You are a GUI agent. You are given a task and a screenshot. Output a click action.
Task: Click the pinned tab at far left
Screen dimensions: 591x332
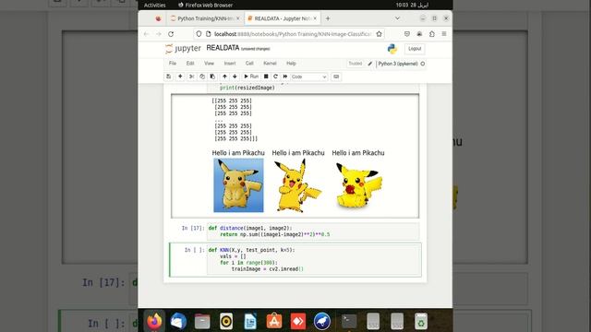tap(158, 18)
